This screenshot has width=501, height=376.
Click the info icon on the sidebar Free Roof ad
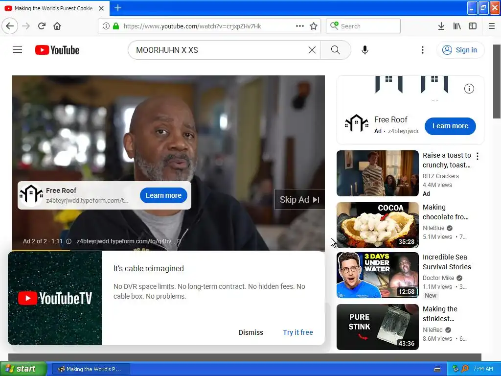point(469,89)
